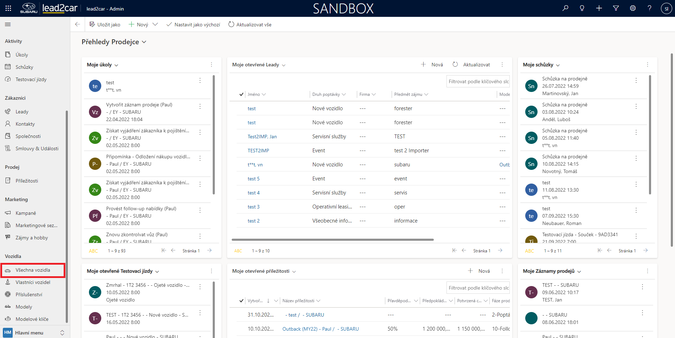Go to Příležitosti in the sidebar
This screenshot has height=338, width=675.
pyautogui.click(x=27, y=181)
